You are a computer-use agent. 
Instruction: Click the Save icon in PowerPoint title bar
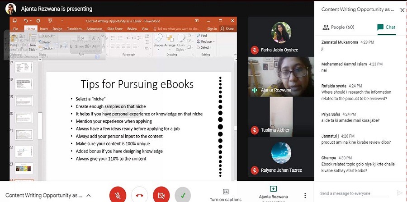(x=15, y=21)
